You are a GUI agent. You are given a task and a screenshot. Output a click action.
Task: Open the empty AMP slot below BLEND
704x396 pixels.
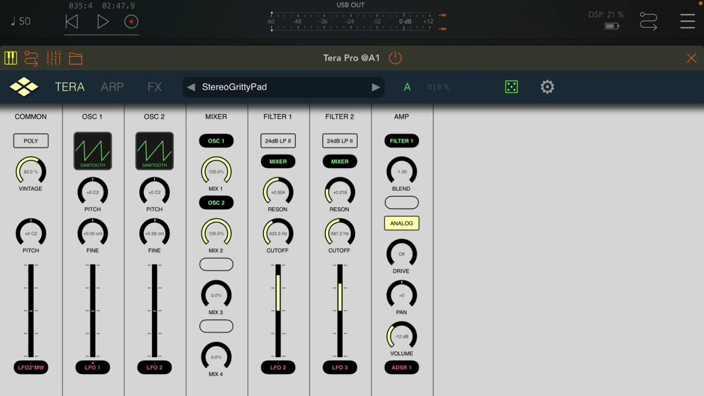coord(402,202)
